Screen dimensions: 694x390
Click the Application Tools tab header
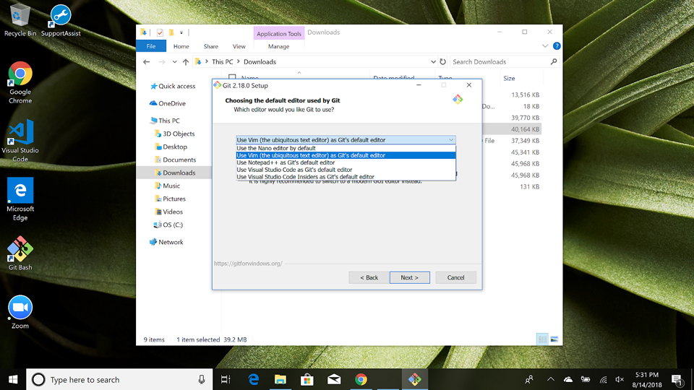pyautogui.click(x=279, y=33)
